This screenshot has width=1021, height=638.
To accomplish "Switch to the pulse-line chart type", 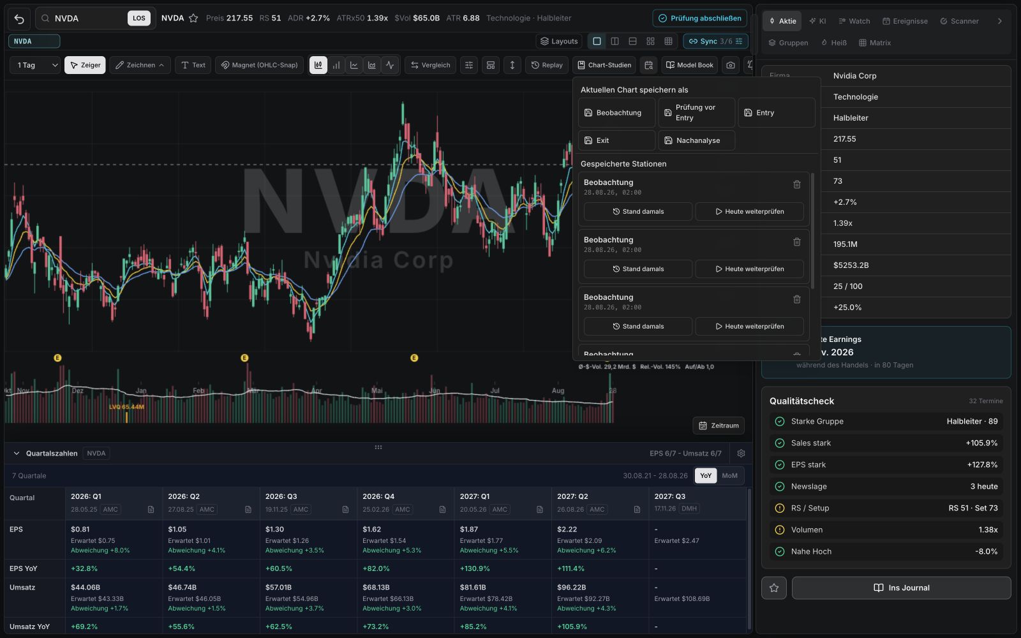I will 389,65.
